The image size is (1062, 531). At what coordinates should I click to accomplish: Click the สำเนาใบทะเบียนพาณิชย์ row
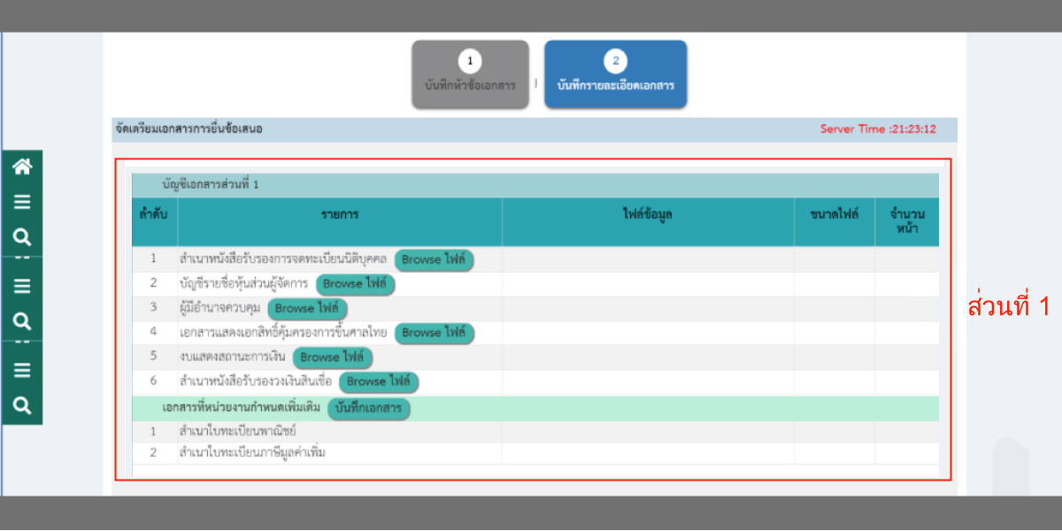[x=237, y=431]
